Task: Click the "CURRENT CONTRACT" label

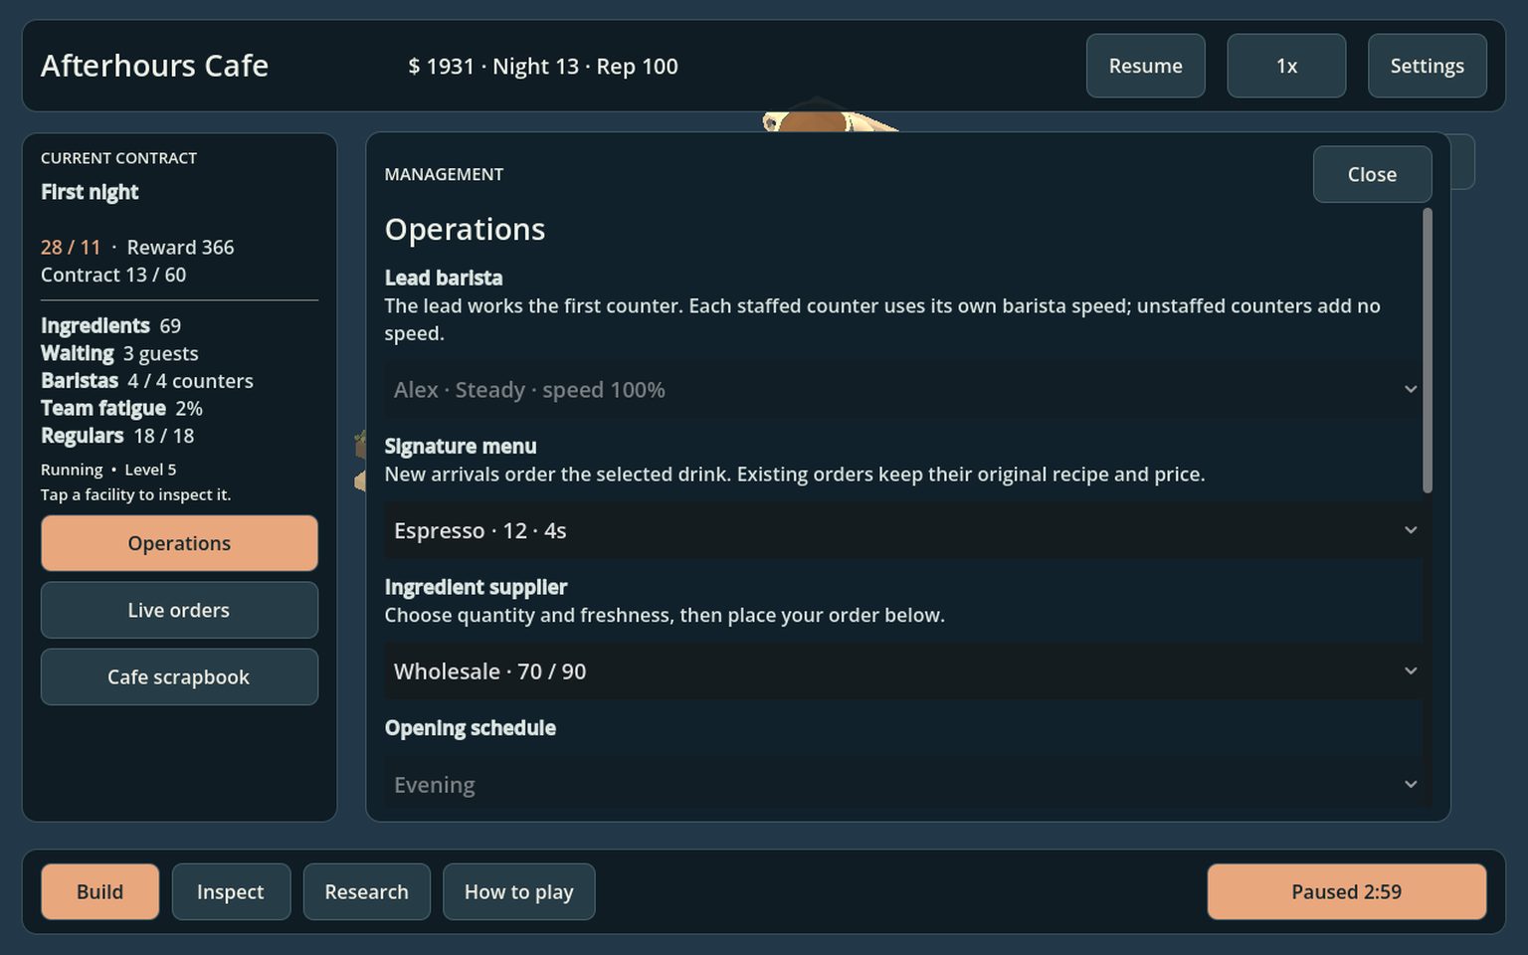Action: (x=118, y=158)
